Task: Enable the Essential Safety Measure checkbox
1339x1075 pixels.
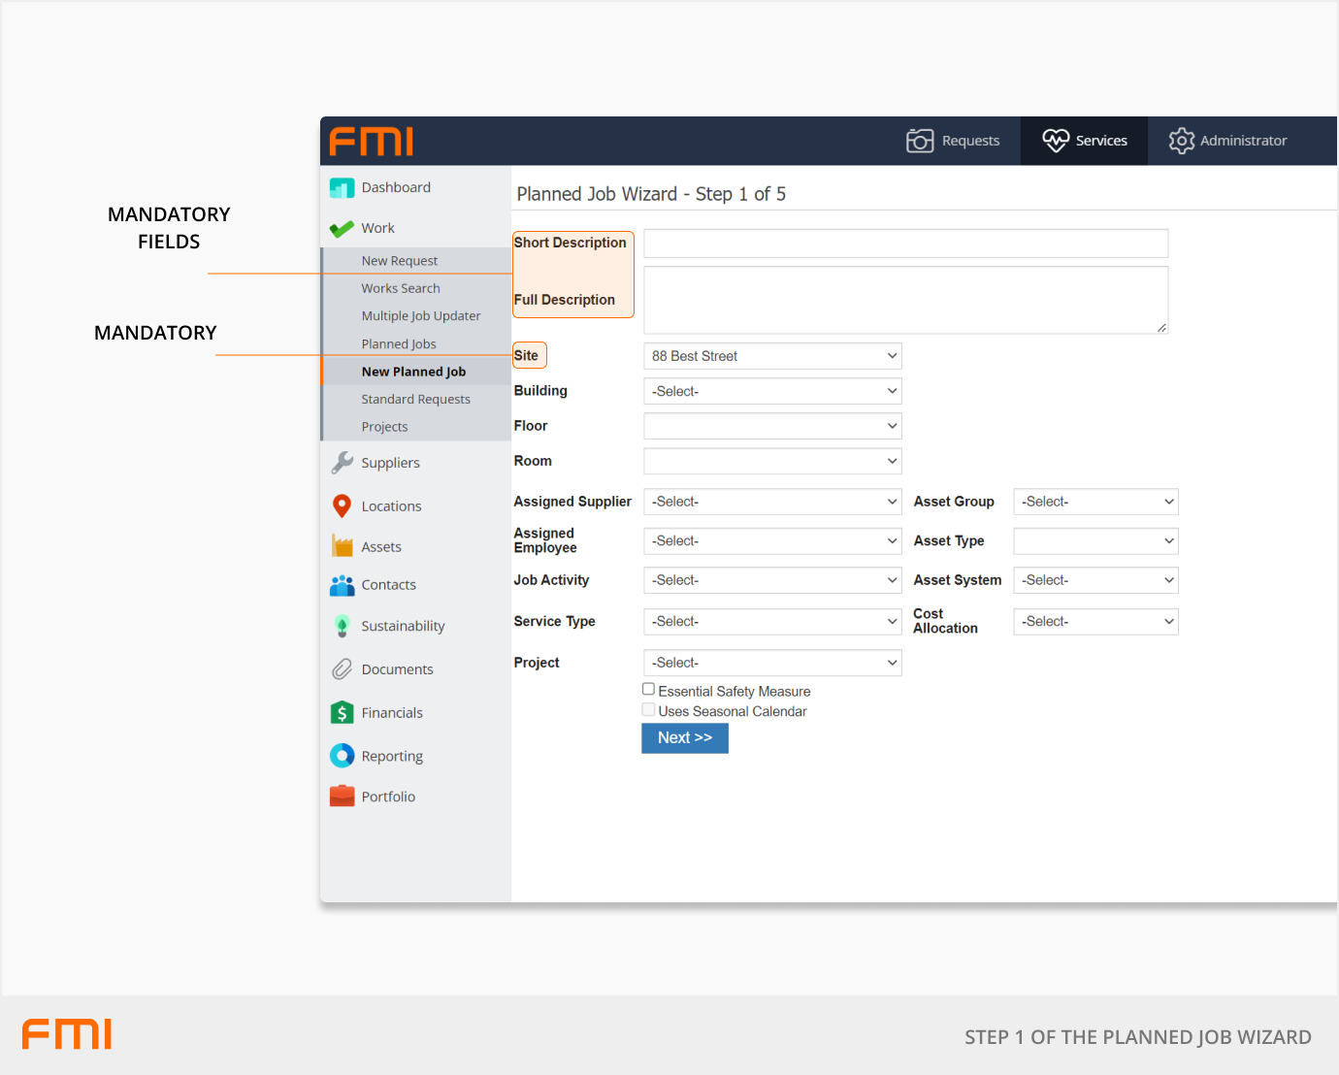Action: click(648, 690)
